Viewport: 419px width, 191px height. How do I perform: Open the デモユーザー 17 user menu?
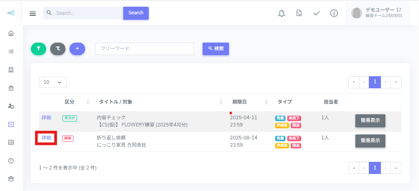(x=377, y=13)
